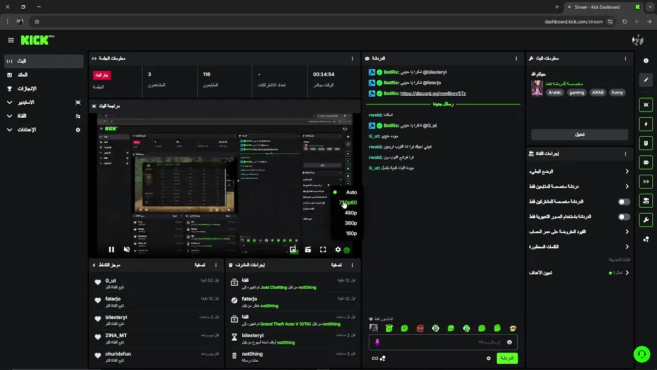Viewport: 657px width, 370px height.
Task: Switch to Stream - Kick Dashboard browser tab
Action: point(604,7)
